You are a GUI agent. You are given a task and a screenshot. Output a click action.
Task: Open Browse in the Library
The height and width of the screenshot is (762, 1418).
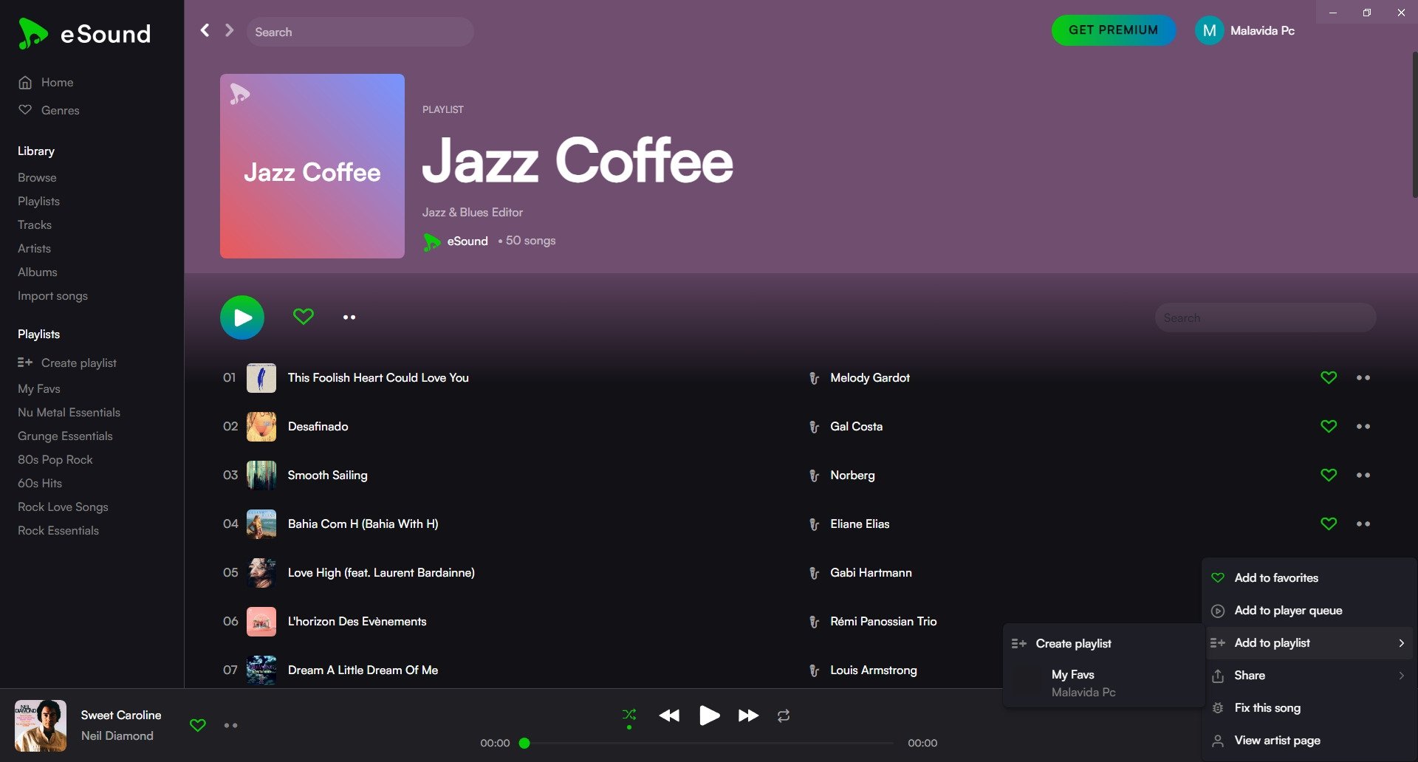pos(37,177)
